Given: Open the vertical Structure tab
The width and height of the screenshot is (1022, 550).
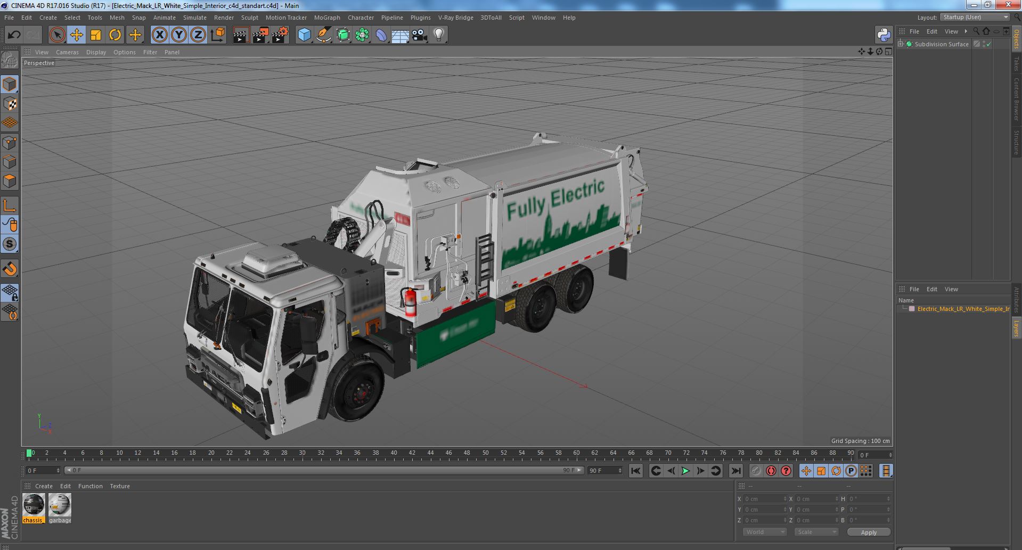Looking at the screenshot, I should [x=1016, y=142].
